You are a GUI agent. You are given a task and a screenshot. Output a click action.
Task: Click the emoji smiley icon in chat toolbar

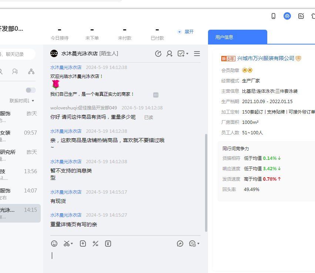tap(54, 244)
